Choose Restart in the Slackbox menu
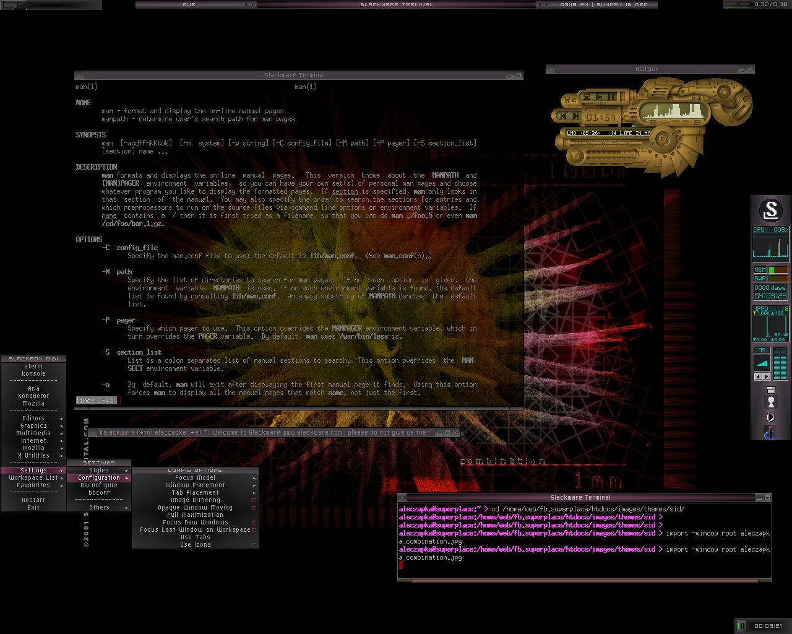This screenshot has width=792, height=634. [33, 500]
